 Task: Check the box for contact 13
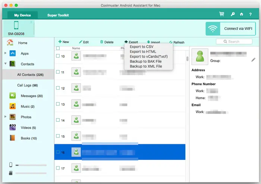[x=58, y=104]
